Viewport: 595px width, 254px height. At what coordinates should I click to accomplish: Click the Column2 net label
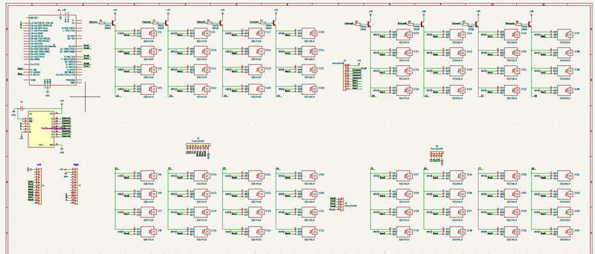(x=147, y=22)
